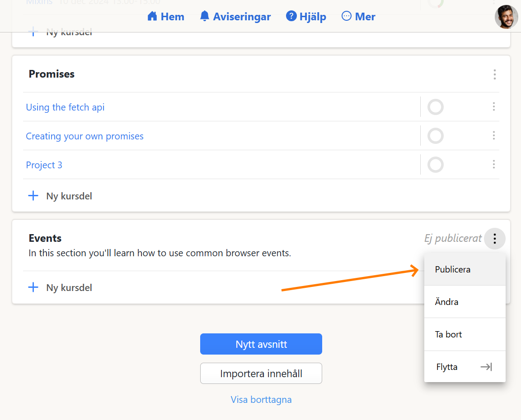Open options for Using the fetch api
521x420 pixels.
point(493,107)
